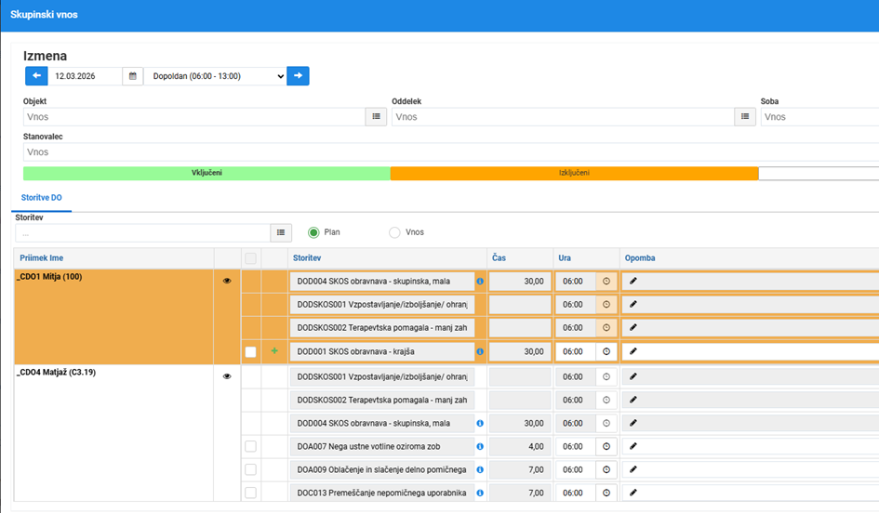Open Oddelek list picker icon
879x513 pixels.
click(x=745, y=116)
